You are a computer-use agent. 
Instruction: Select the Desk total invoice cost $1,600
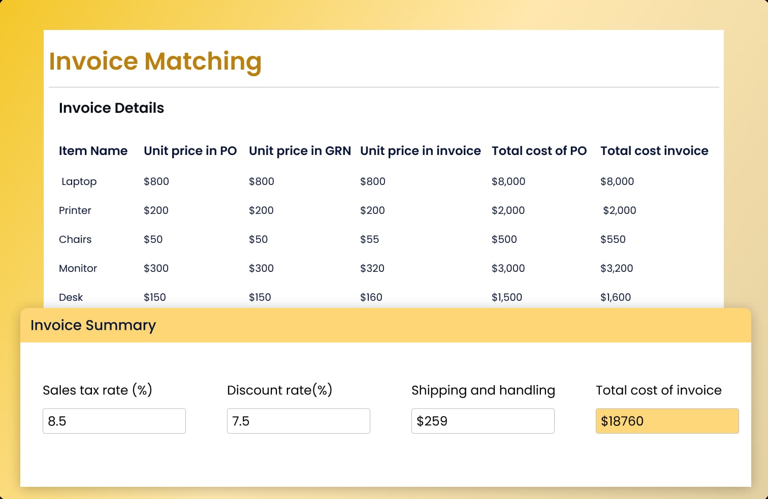[x=615, y=297]
